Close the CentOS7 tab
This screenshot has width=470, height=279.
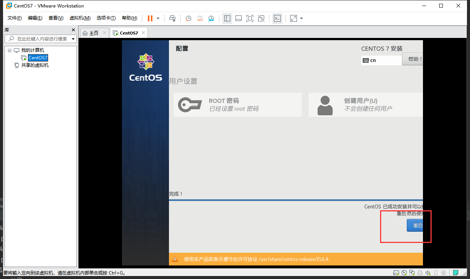[143, 33]
